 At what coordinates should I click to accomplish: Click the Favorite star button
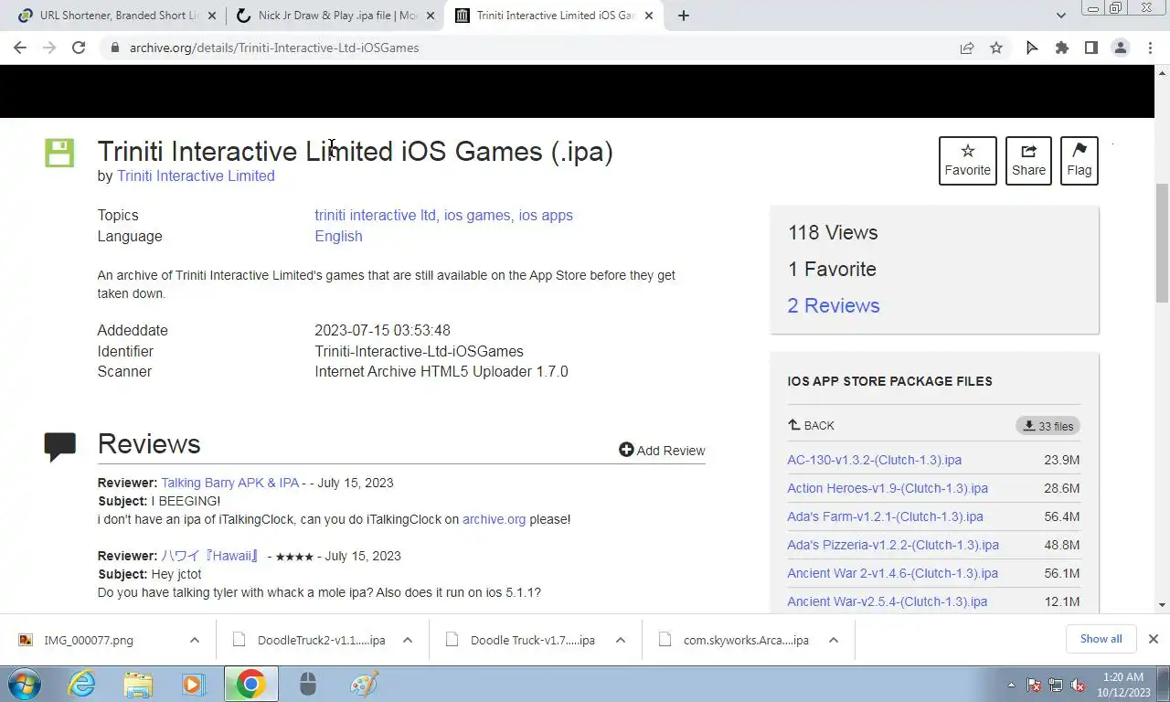967,161
